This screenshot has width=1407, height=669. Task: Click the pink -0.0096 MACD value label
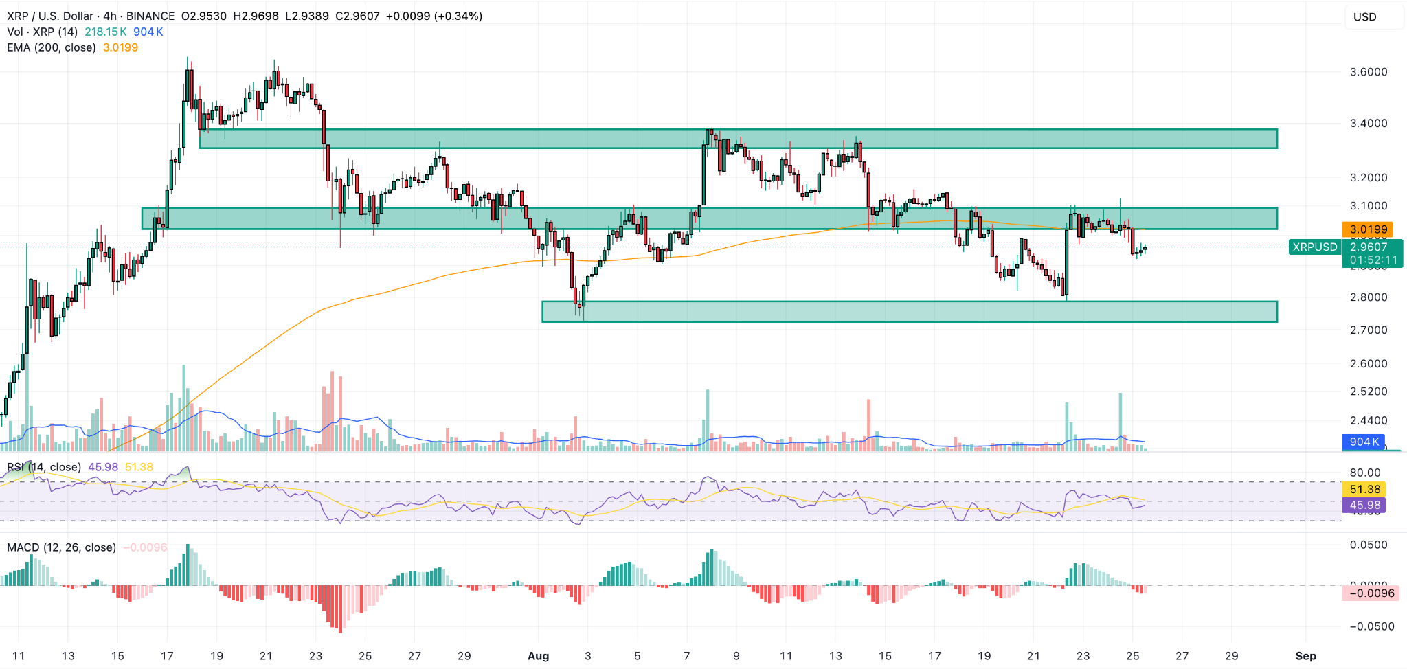[1371, 593]
